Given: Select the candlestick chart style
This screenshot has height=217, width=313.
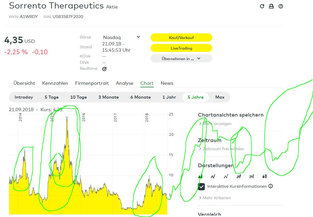Looking at the screenshot, I should coord(264,176).
